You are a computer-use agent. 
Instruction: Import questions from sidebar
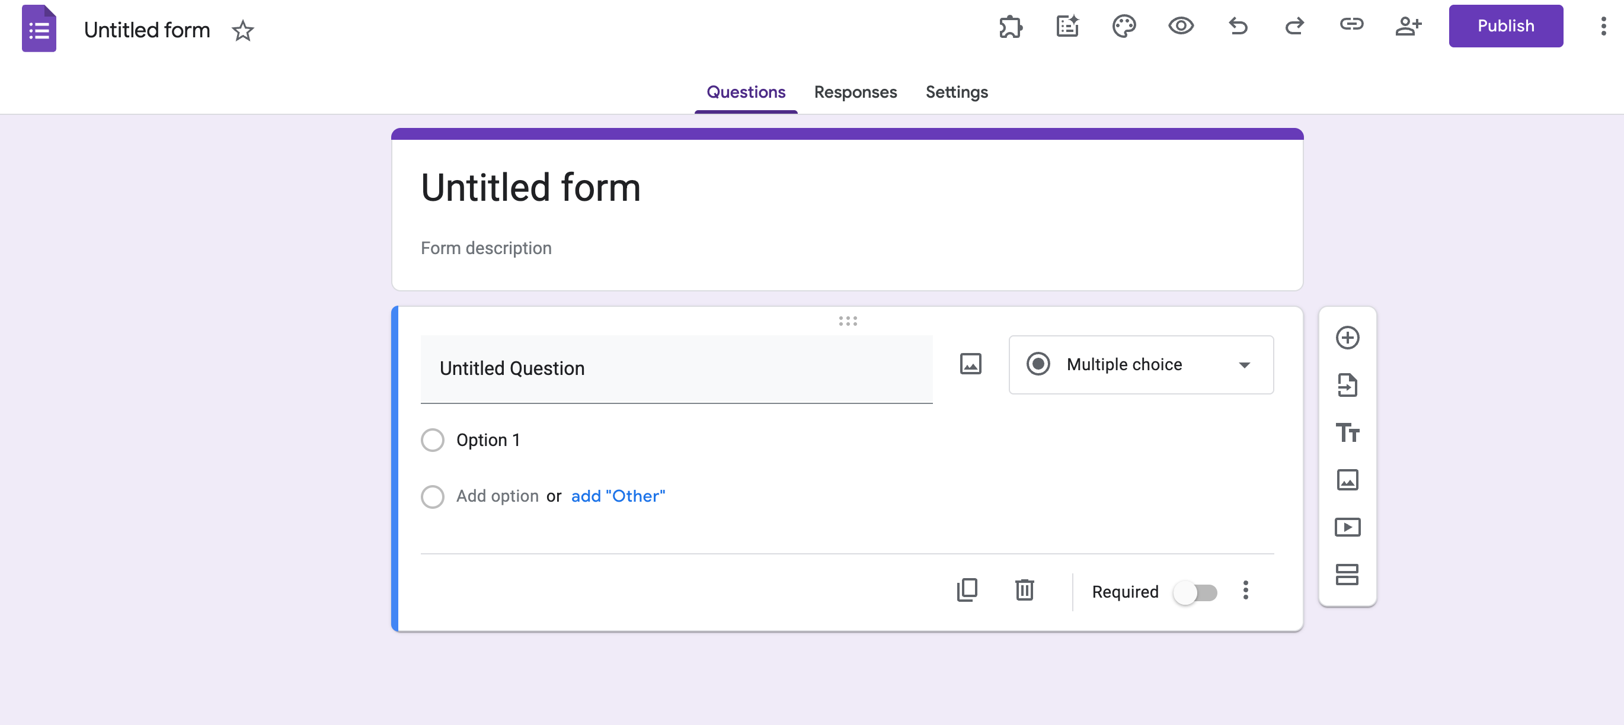1347,385
